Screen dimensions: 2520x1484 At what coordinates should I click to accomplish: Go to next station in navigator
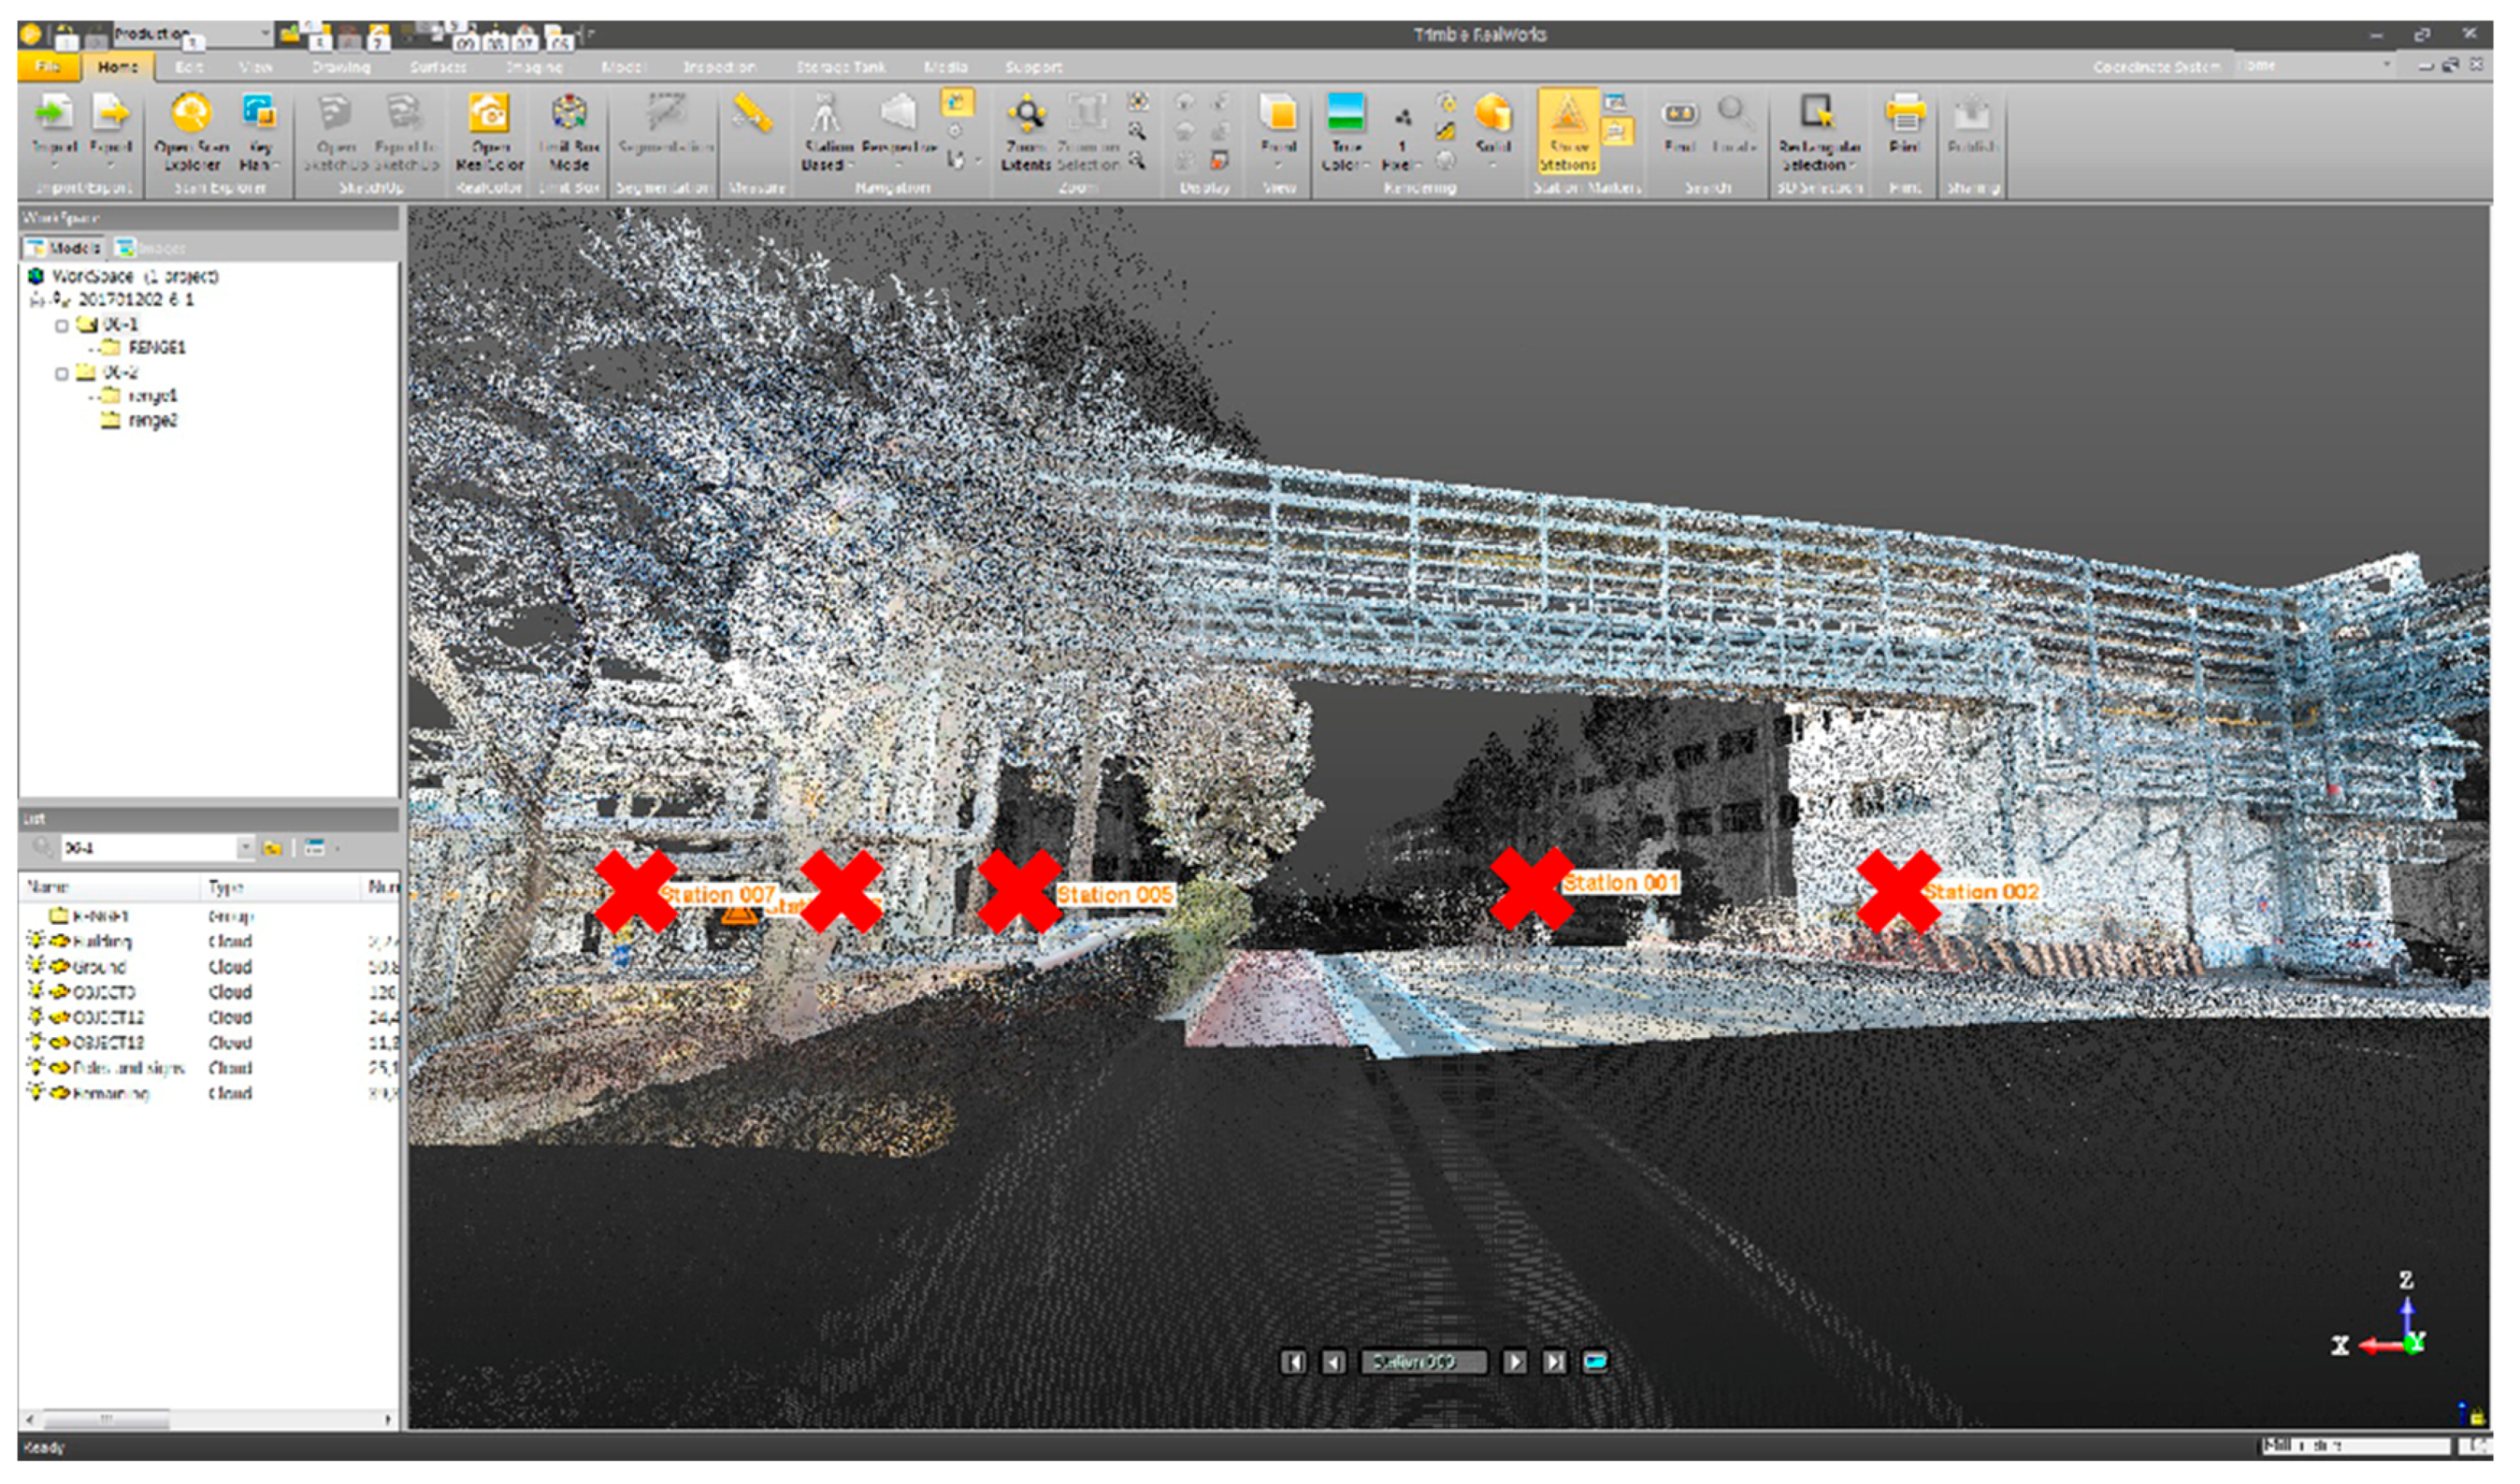coord(1515,1362)
